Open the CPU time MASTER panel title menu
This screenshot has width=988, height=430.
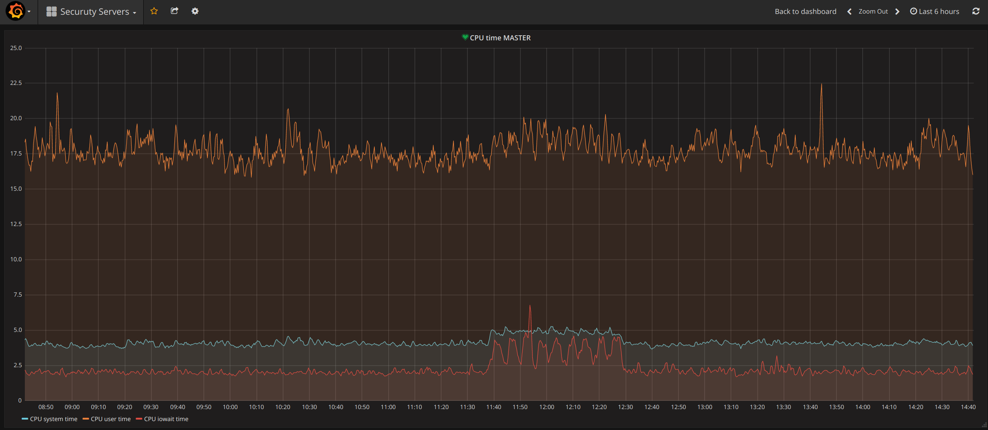pos(500,38)
